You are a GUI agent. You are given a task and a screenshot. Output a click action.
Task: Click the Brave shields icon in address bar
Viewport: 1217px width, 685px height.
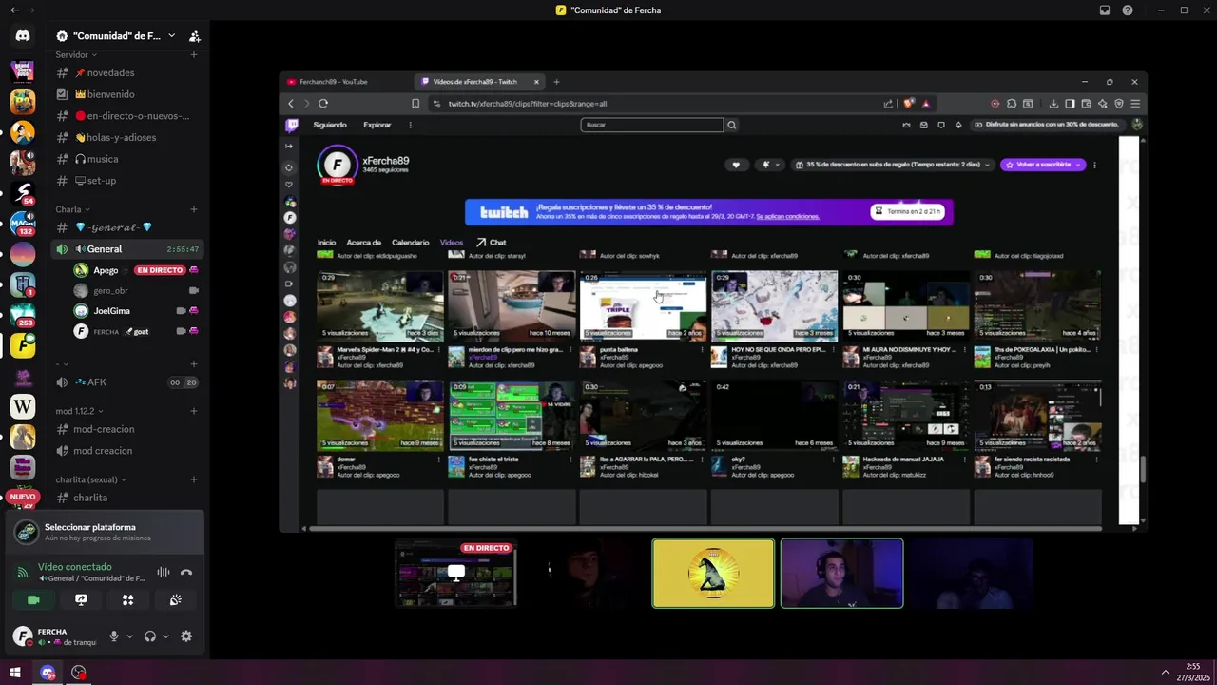(908, 104)
